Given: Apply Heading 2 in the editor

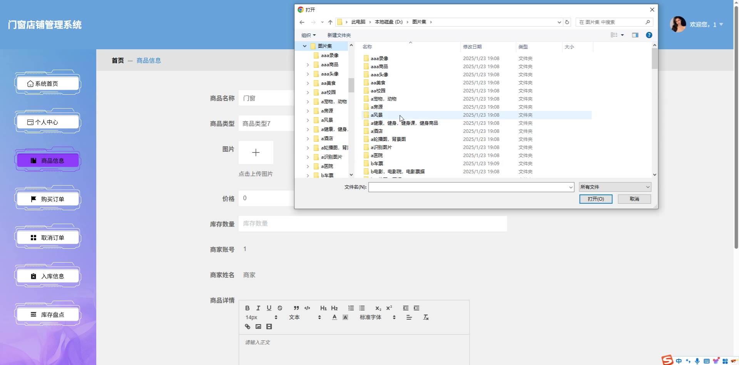Looking at the screenshot, I should click(x=334, y=308).
